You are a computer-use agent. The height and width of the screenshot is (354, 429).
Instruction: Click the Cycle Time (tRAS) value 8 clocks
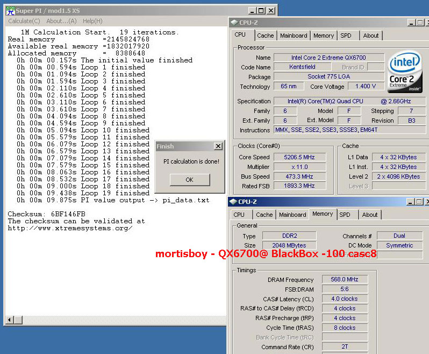[345, 328]
